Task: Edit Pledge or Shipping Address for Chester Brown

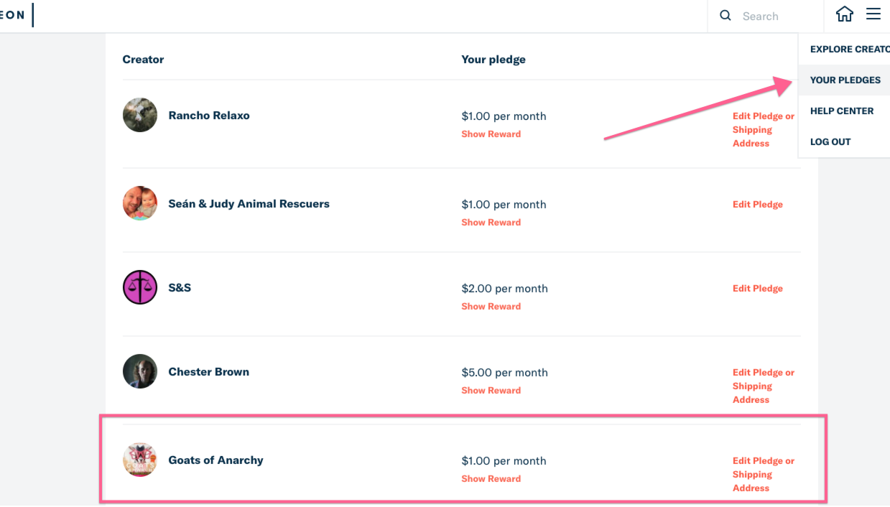Action: pos(763,386)
